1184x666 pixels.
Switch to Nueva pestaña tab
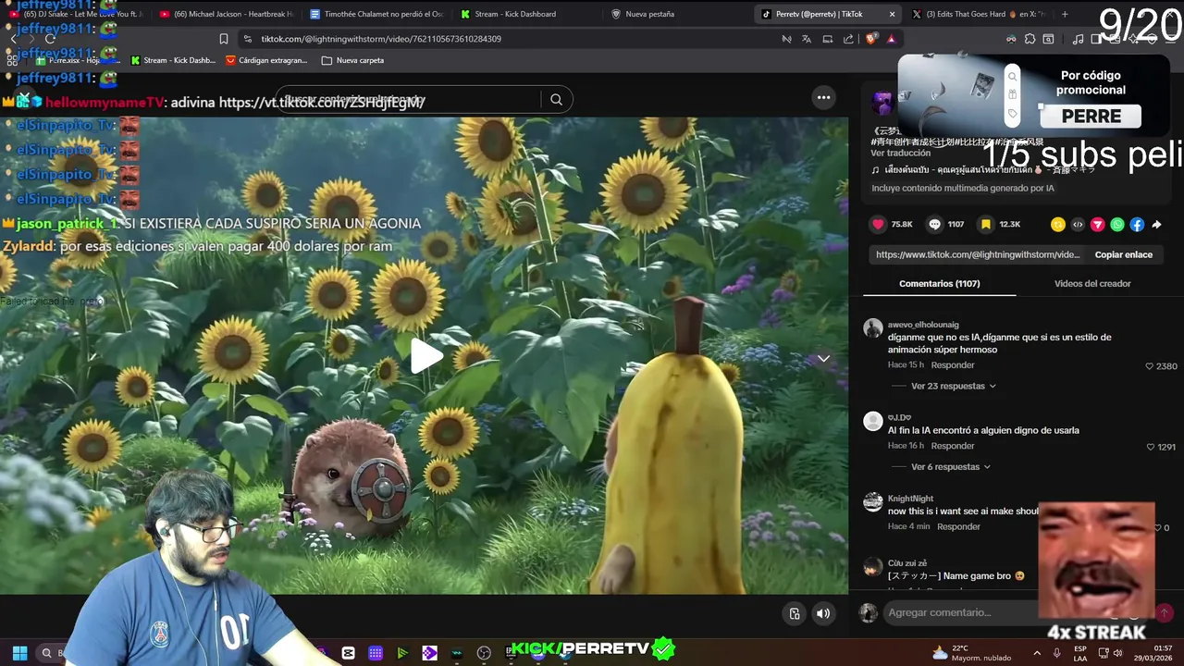pos(678,14)
